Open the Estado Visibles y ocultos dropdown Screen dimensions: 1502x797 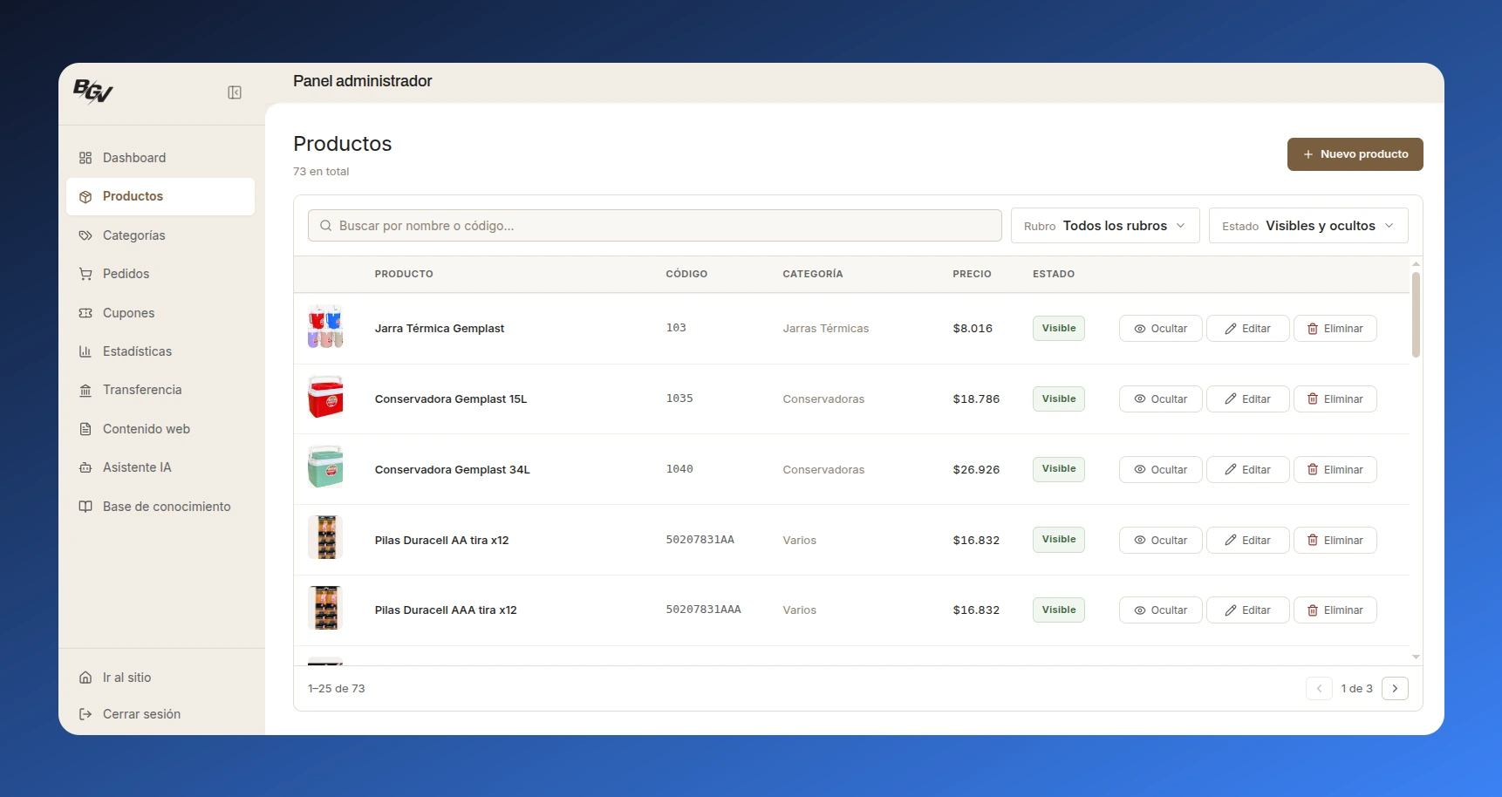(x=1308, y=226)
